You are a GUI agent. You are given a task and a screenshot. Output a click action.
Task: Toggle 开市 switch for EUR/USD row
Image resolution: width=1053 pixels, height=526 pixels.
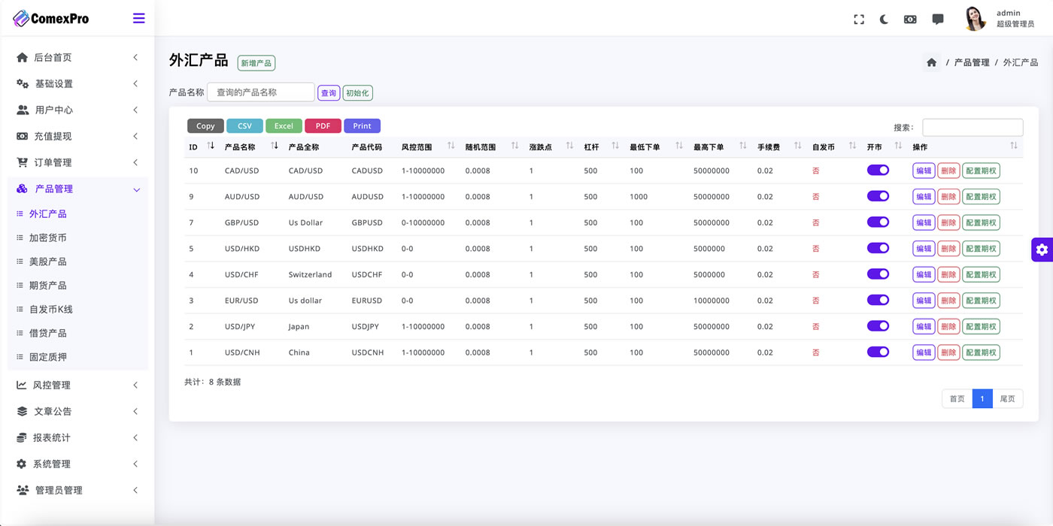[x=878, y=300]
